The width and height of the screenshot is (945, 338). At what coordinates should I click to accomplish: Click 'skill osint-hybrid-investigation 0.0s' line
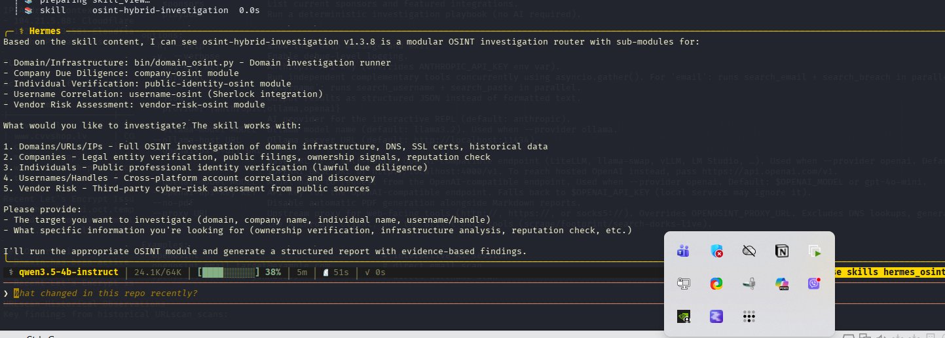142,10
